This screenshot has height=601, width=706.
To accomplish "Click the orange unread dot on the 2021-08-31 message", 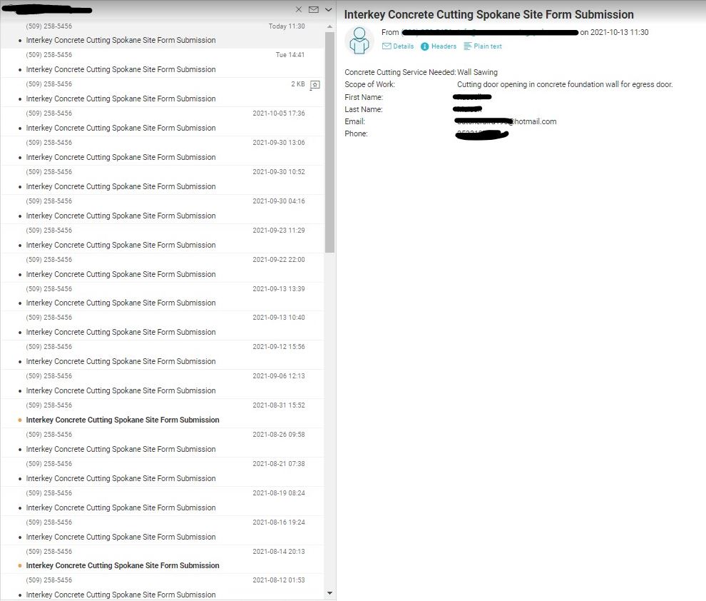I will 20,420.
